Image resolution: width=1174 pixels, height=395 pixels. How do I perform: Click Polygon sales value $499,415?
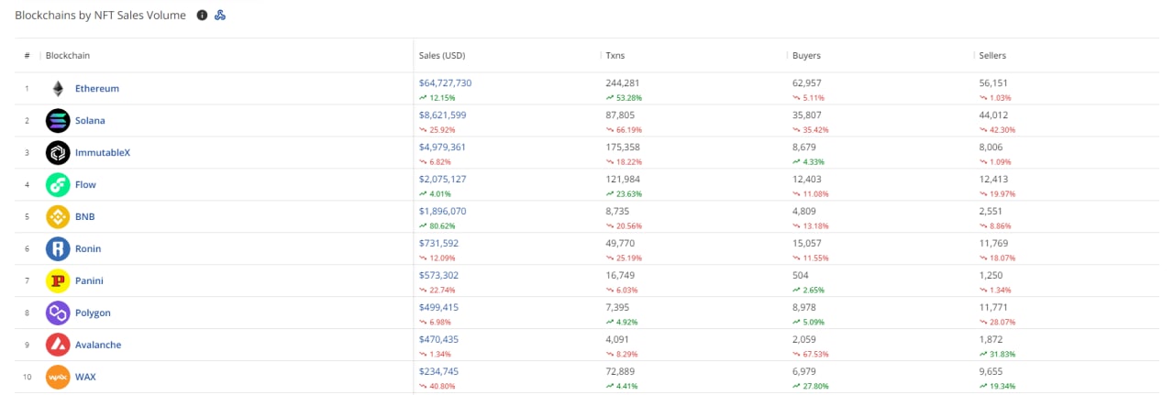(439, 307)
